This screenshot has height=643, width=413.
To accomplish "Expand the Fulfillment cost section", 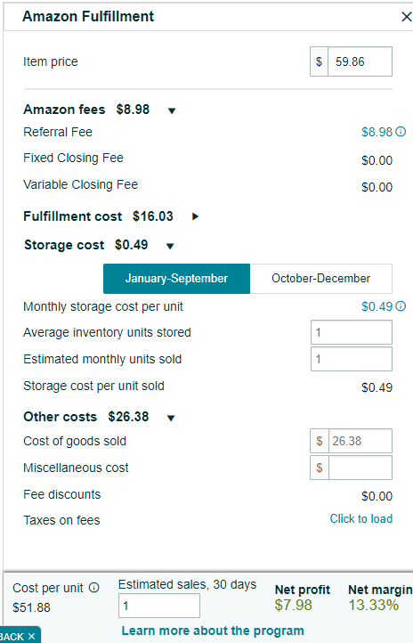I will [x=196, y=216].
